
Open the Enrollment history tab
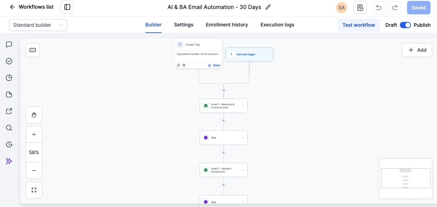(227, 25)
